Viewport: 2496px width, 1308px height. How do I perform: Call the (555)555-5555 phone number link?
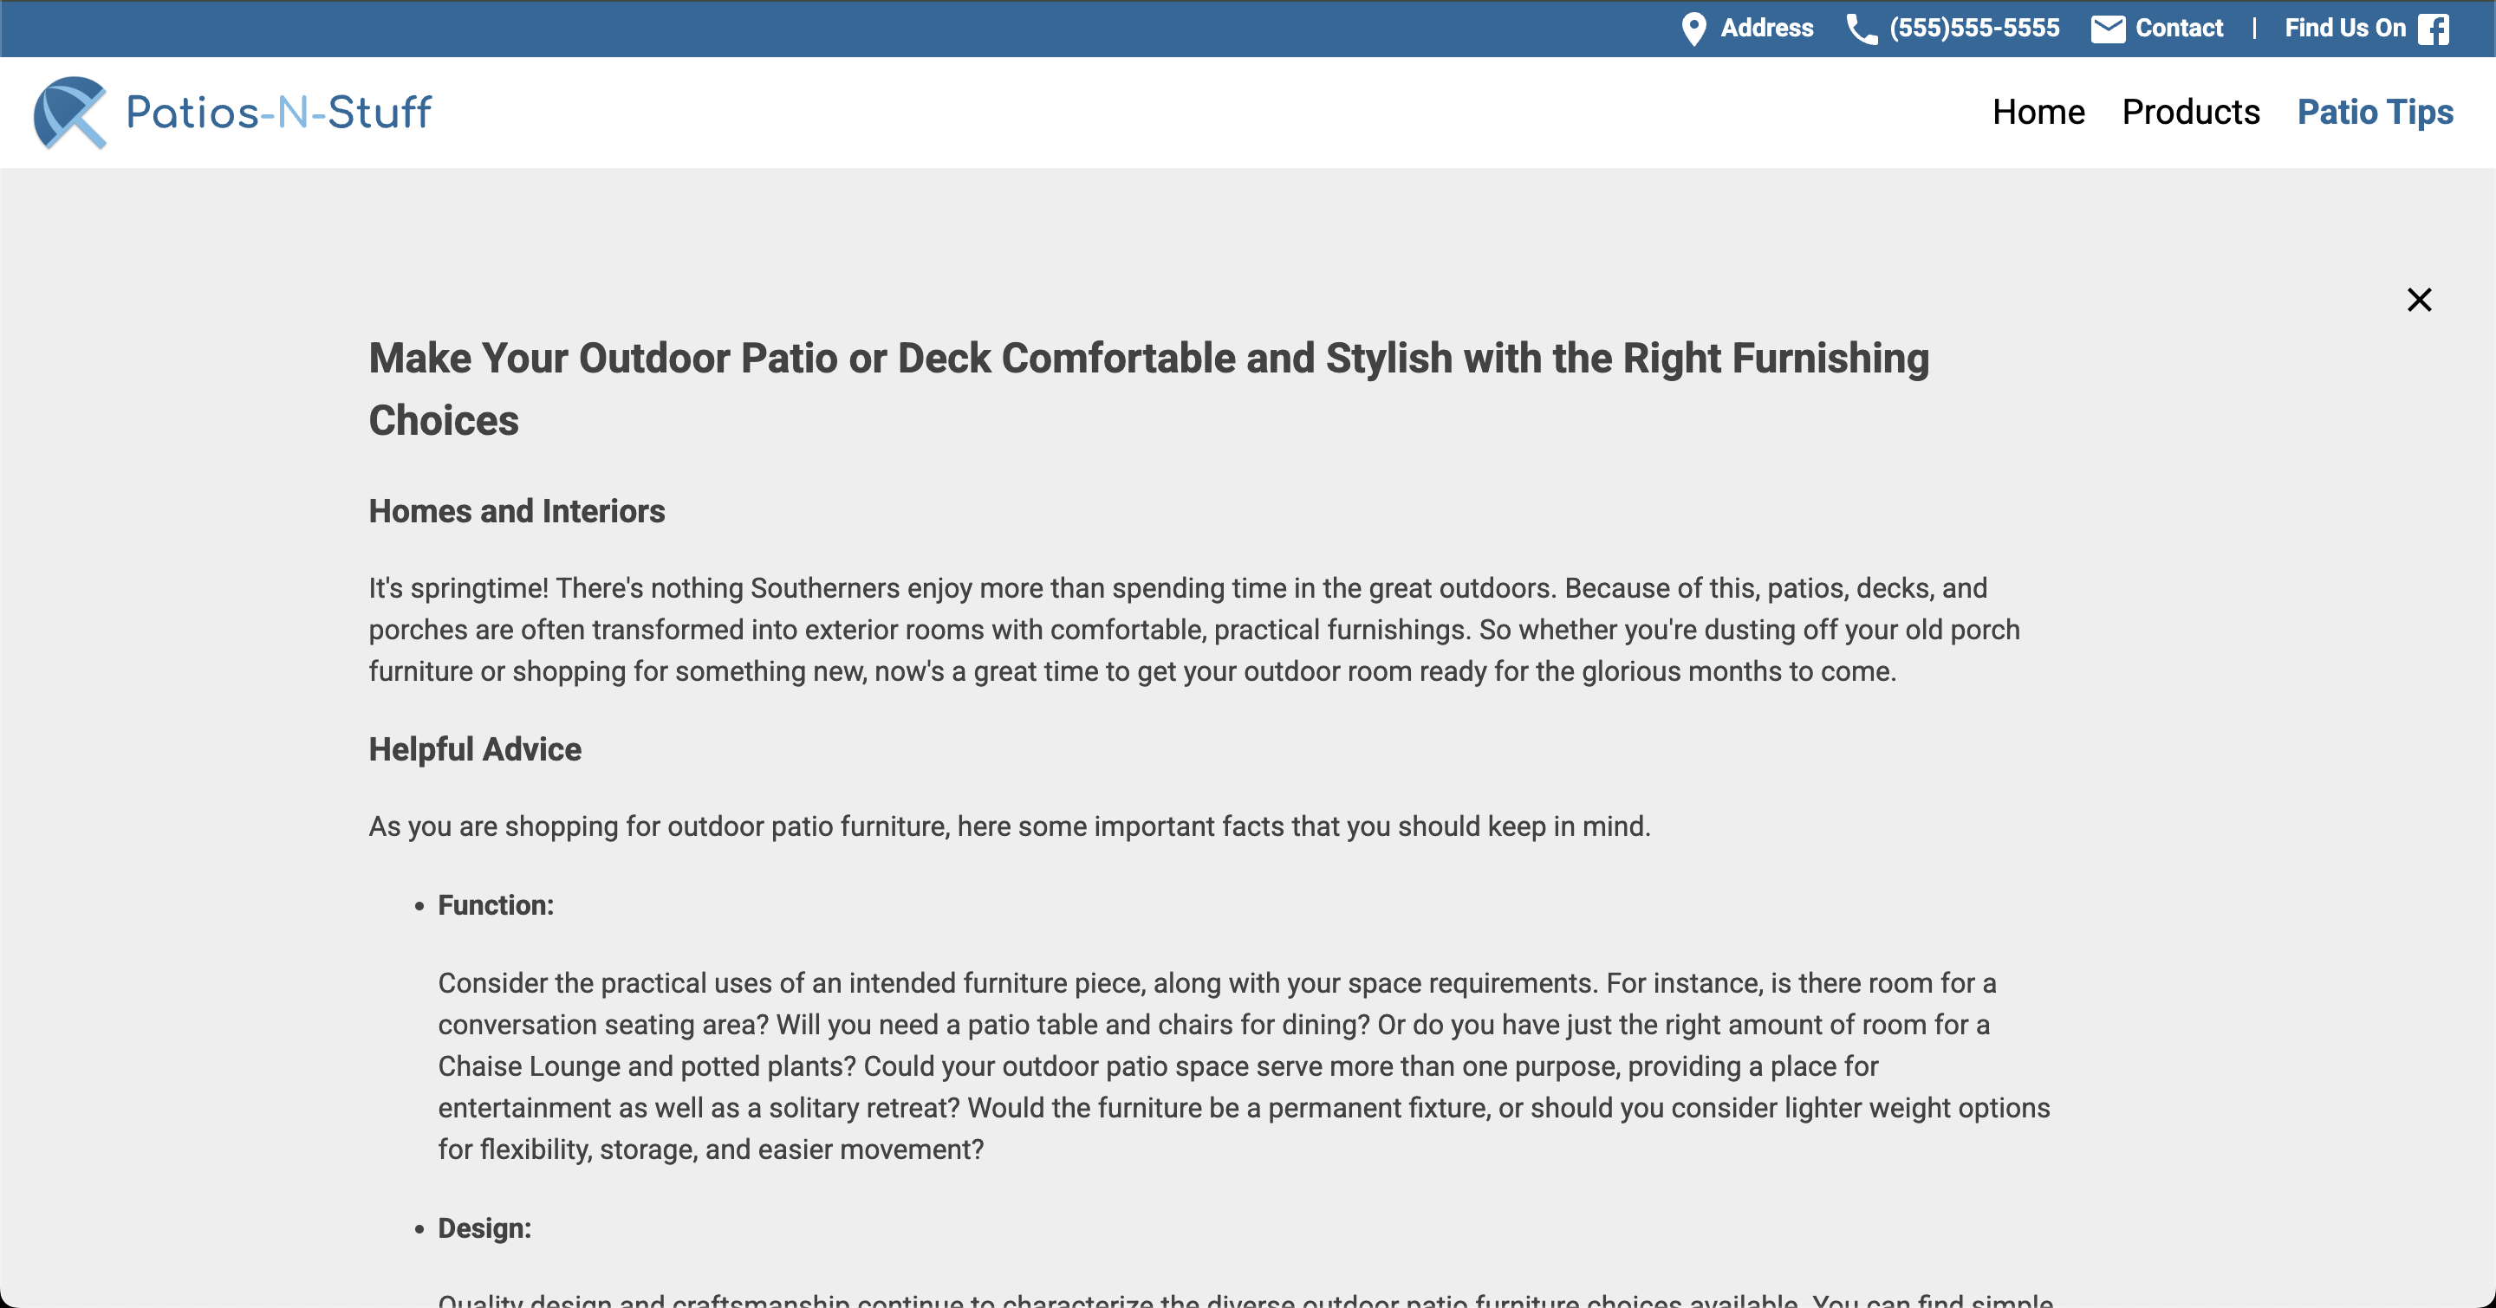1973,28
